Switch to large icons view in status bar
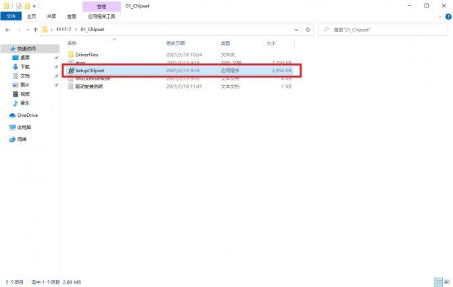 [x=447, y=282]
